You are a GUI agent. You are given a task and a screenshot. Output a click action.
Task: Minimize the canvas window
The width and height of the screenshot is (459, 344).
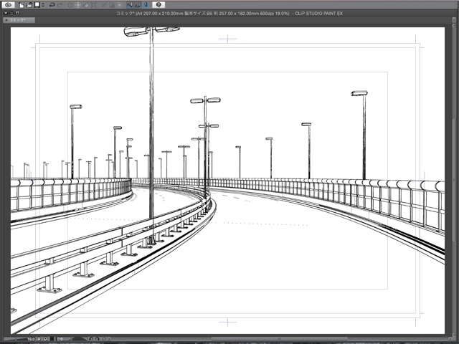click(x=11, y=13)
